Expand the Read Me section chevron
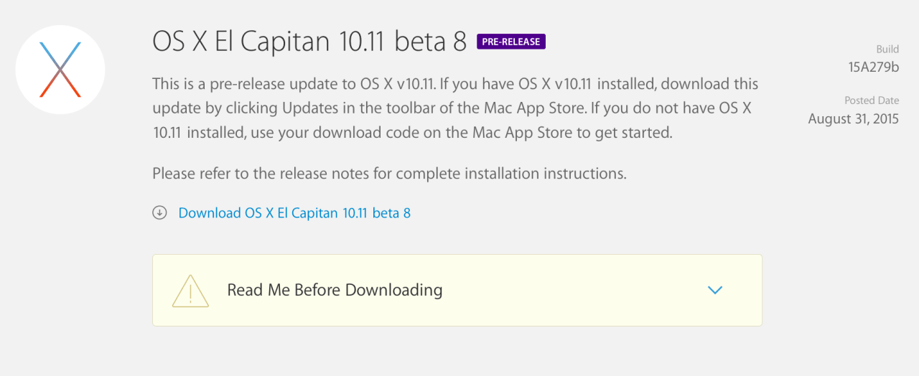The height and width of the screenshot is (376, 919). [x=714, y=290]
